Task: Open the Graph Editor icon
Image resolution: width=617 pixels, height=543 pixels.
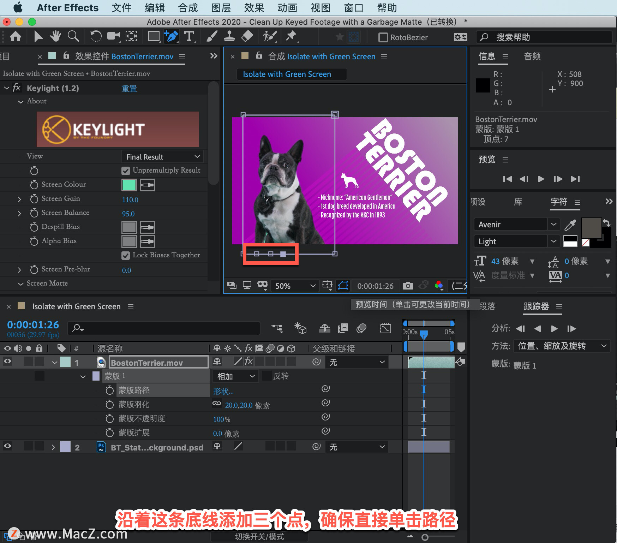Action: pyautogui.click(x=385, y=328)
